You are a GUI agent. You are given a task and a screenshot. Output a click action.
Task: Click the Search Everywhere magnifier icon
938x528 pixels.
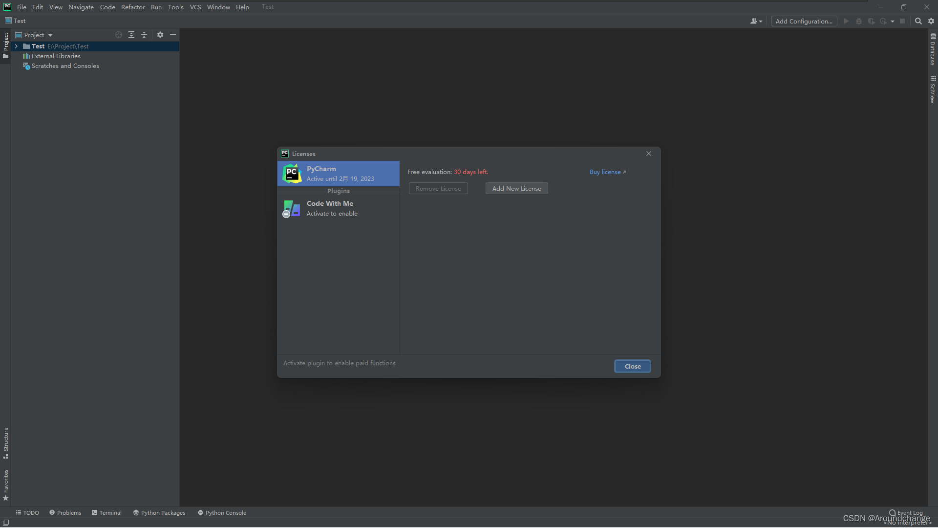[918, 21]
